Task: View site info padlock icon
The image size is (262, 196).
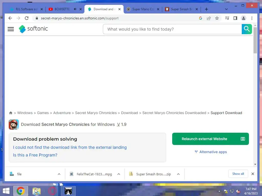Action: (x=37, y=18)
